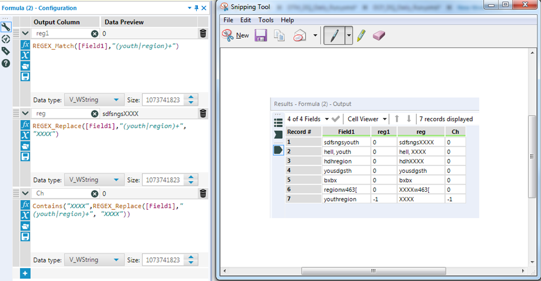
Task: Click the Save Snip floppy disk icon
Action: tap(261, 36)
